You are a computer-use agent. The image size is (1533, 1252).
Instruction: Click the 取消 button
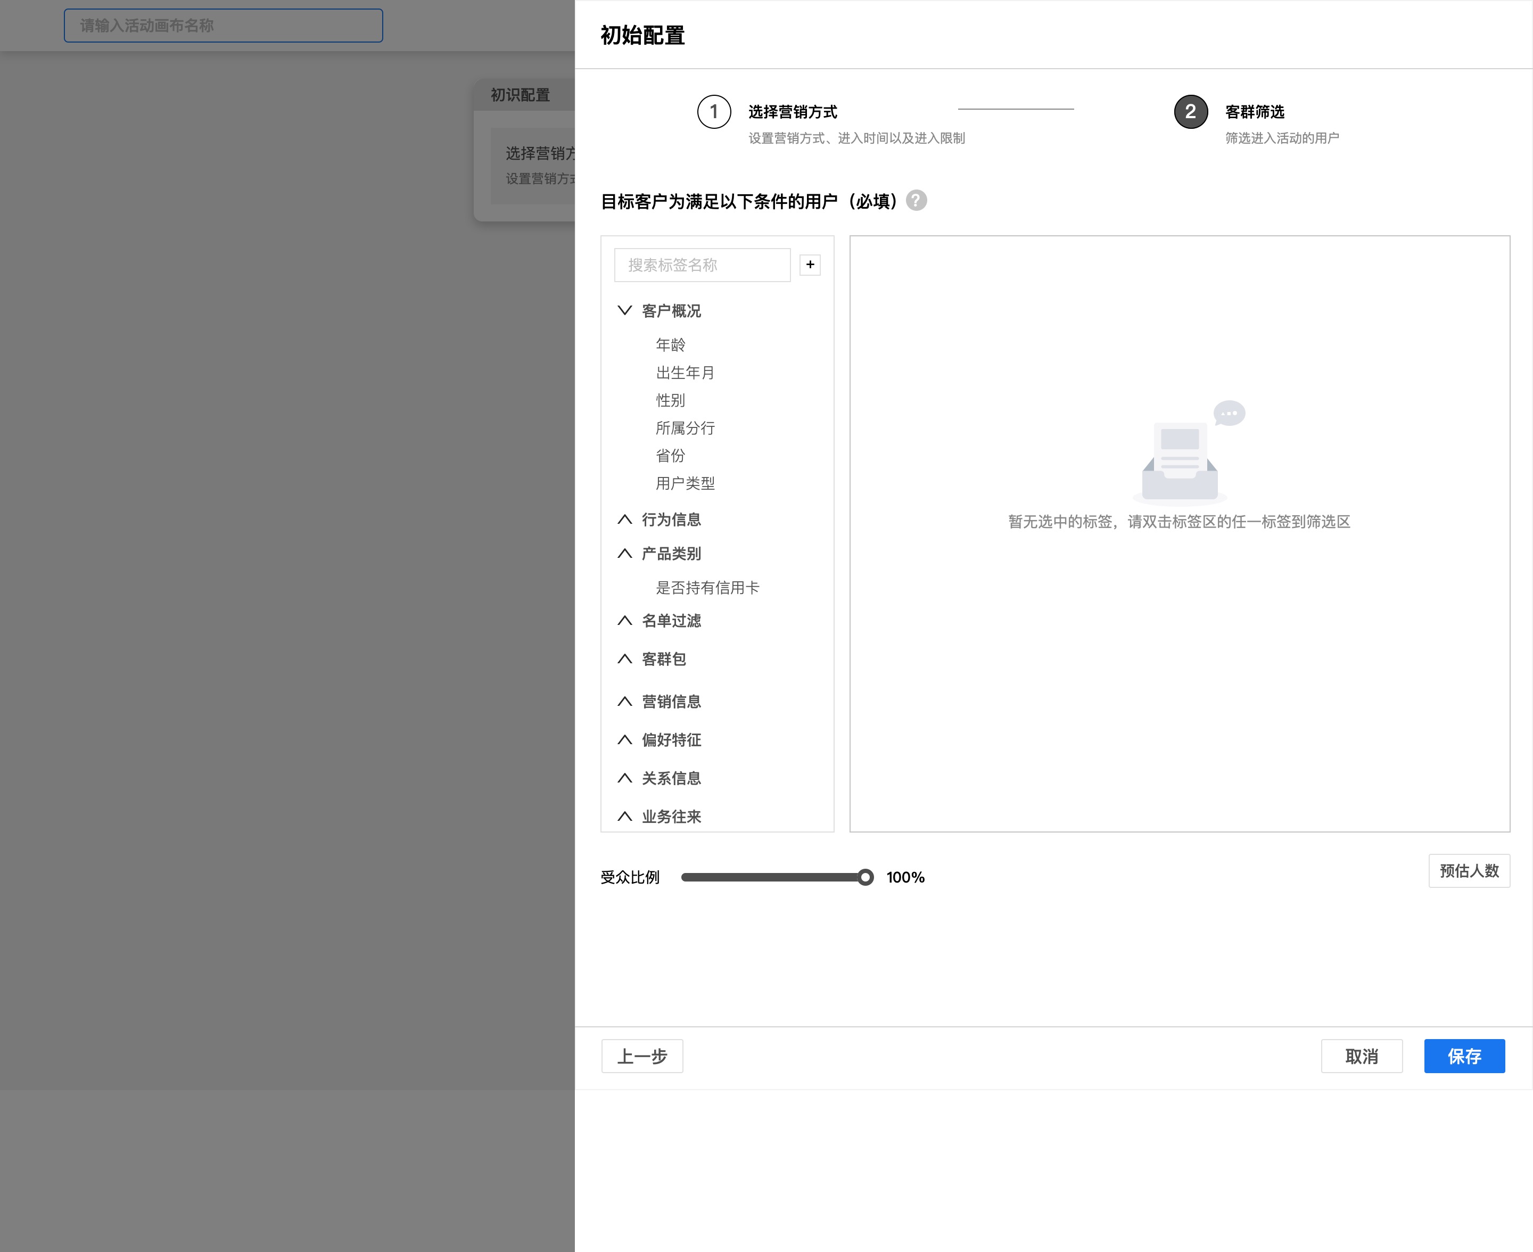1362,1056
